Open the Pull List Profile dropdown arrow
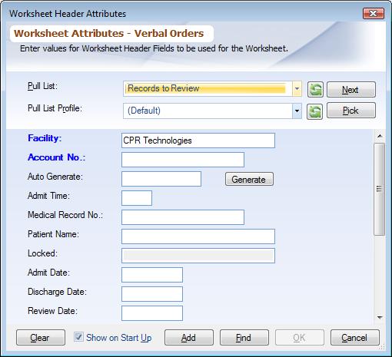This screenshot has width=392, height=357. [297, 111]
